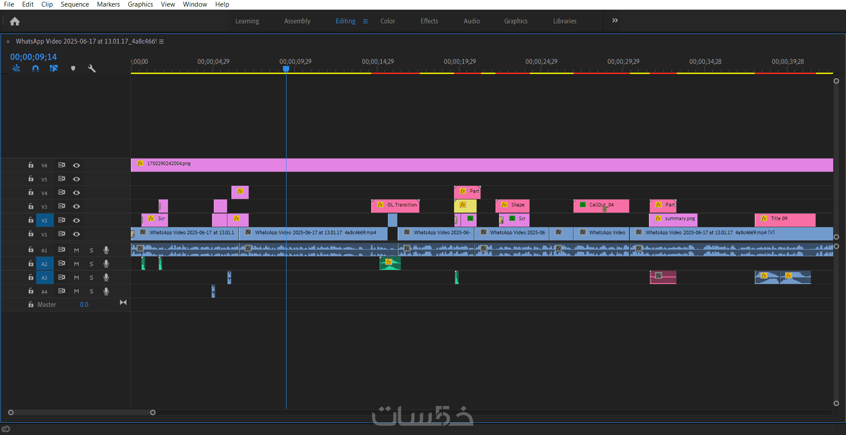Hide the V4 track output eye
The image size is (846, 435).
[76, 193]
